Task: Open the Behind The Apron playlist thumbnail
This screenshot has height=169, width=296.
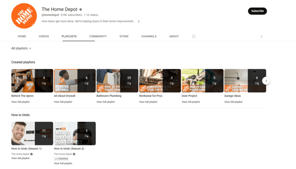Action: click(32, 81)
